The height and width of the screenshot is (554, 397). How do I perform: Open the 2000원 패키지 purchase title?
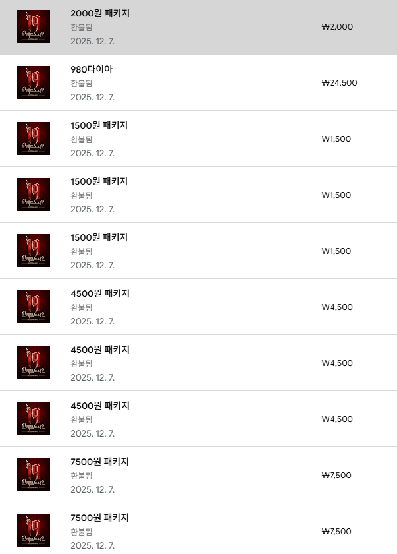(100, 13)
